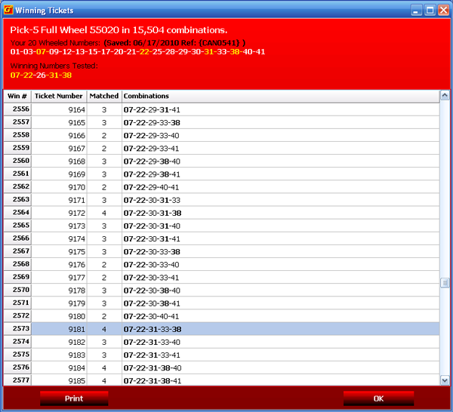This screenshot has width=453, height=412.
Task: Click combination 07-22-31-33-40
Action: coord(152,343)
